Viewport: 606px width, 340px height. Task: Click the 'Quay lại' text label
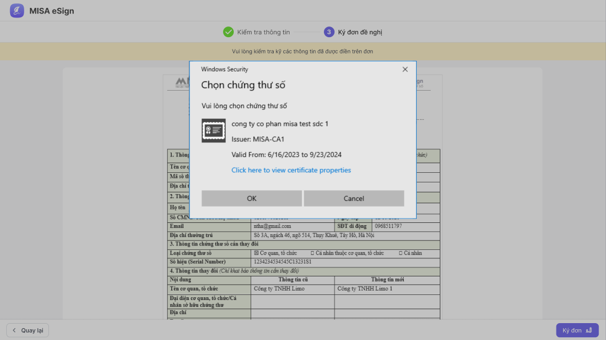tap(32, 330)
